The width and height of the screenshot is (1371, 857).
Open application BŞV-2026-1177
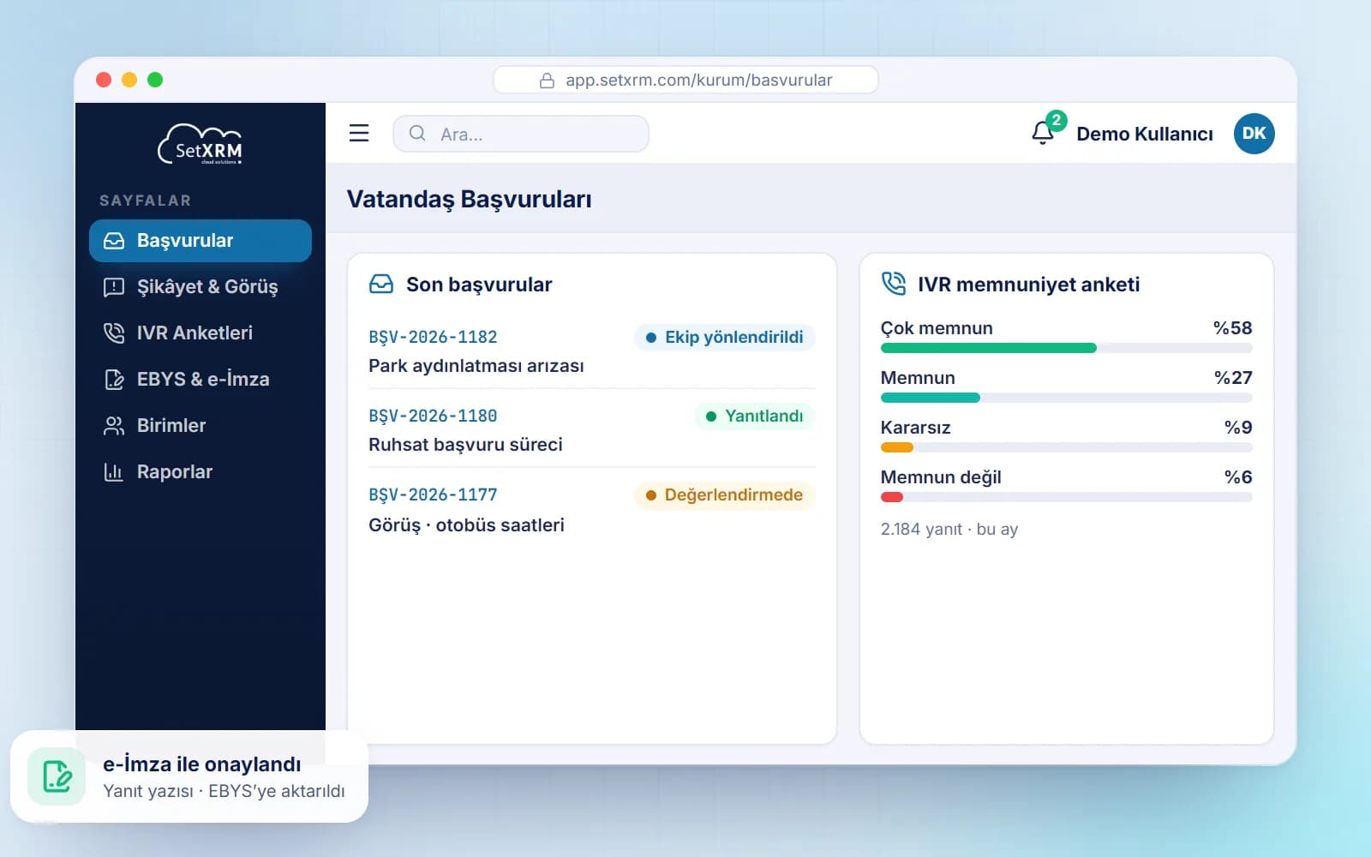pos(433,495)
